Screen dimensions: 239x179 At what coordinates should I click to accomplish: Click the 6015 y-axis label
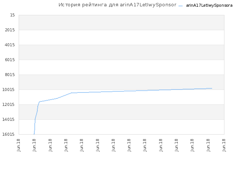pos(10,60)
